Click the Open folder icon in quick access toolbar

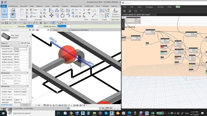click(x=3, y=23)
